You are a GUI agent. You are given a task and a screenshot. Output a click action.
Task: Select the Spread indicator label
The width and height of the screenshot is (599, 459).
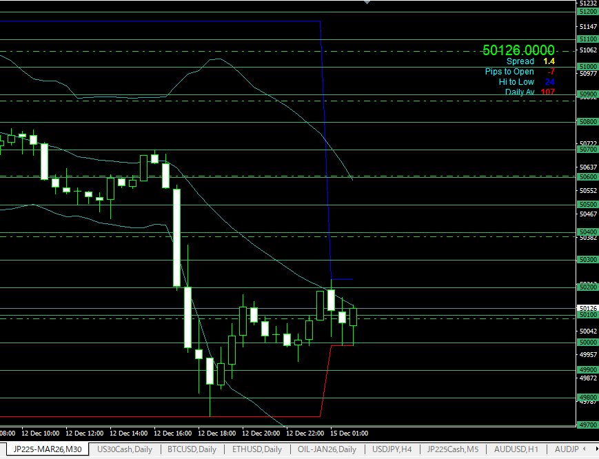click(x=520, y=61)
